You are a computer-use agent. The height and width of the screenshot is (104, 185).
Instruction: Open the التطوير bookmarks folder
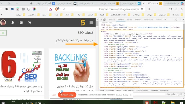point(164,15)
